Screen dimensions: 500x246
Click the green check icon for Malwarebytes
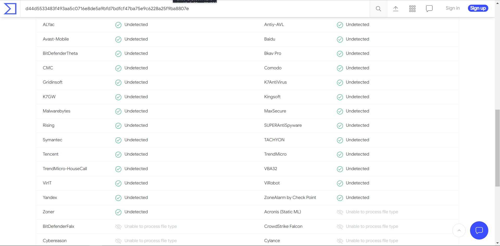tap(118, 111)
